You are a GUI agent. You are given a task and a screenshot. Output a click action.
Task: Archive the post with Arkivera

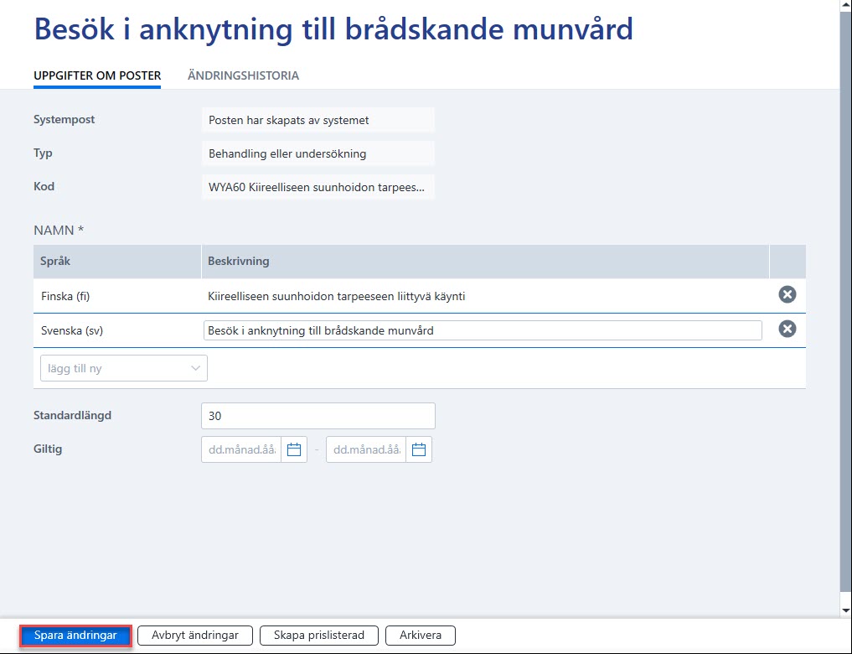point(421,636)
